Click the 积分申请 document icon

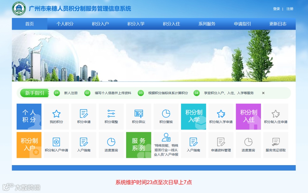tap(84, 114)
